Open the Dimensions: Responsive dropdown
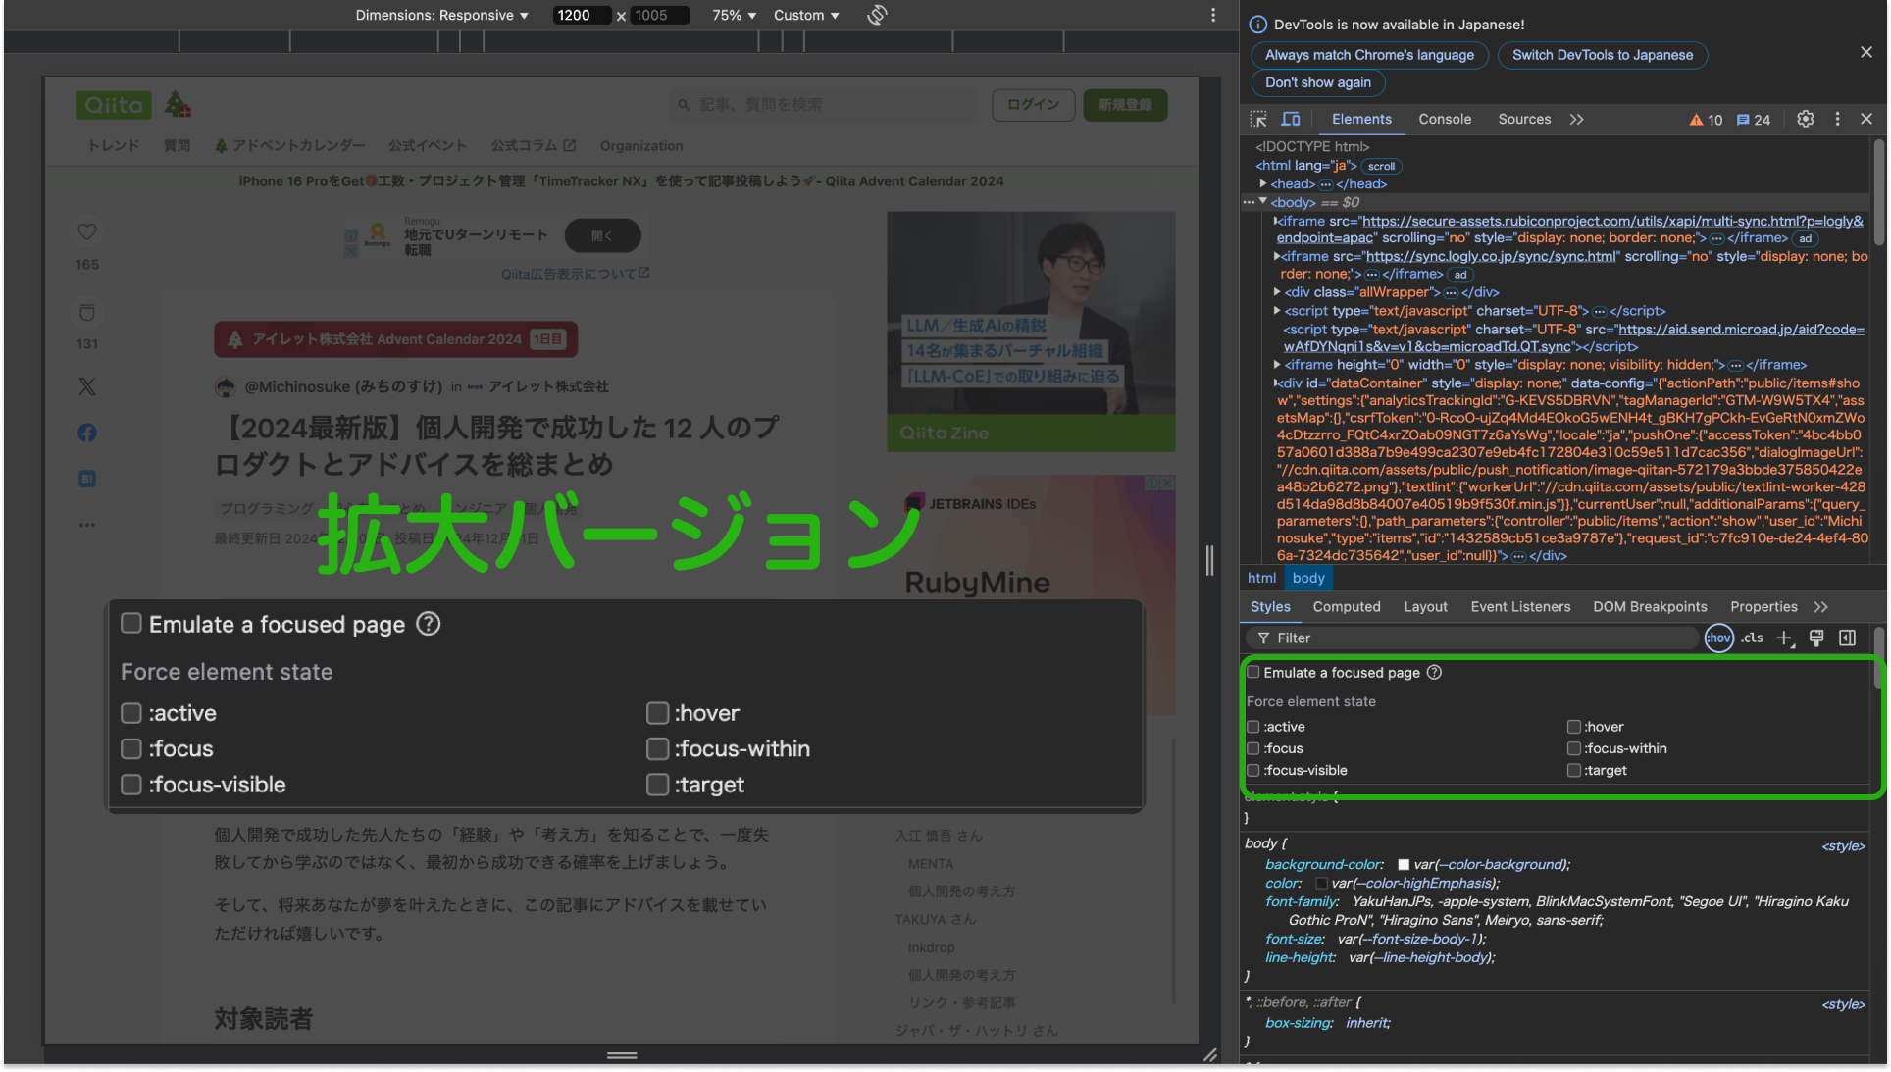Screen dimensions: 1891x1072 click(x=441, y=15)
